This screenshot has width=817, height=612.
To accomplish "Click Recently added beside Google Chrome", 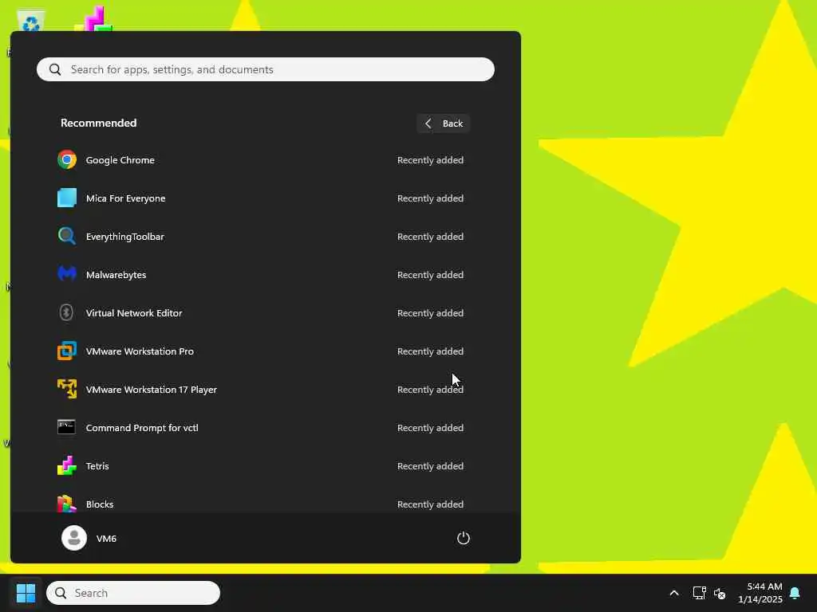I will tap(430, 160).
